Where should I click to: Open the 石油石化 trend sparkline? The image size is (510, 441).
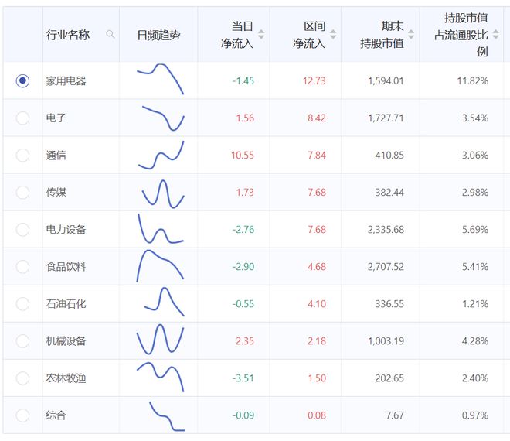pyautogui.click(x=165, y=302)
